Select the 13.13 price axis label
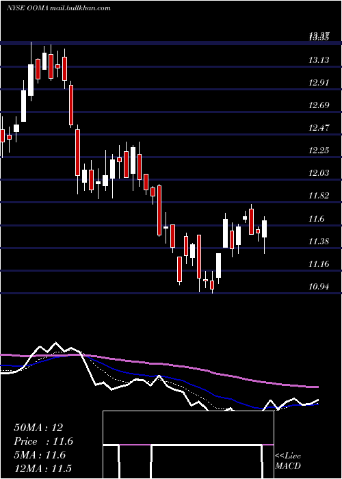The width and height of the screenshot is (342, 479). point(319,60)
